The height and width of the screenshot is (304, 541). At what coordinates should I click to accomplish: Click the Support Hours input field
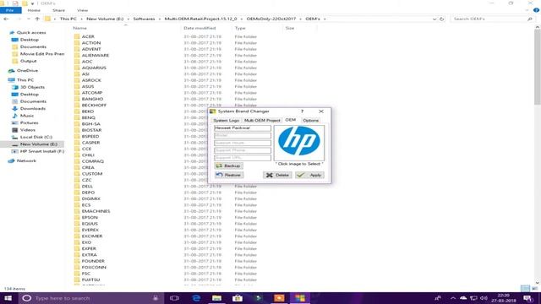click(x=243, y=143)
